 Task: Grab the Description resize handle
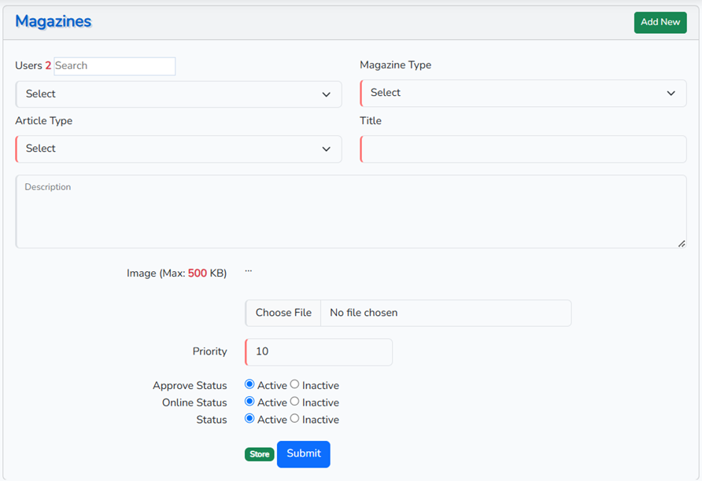click(682, 244)
